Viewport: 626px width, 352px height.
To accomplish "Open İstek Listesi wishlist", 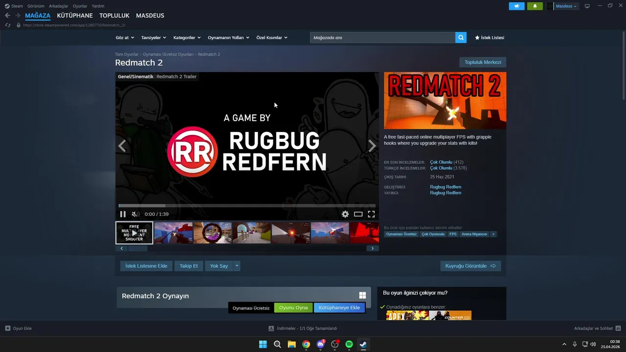I will pyautogui.click(x=490, y=38).
